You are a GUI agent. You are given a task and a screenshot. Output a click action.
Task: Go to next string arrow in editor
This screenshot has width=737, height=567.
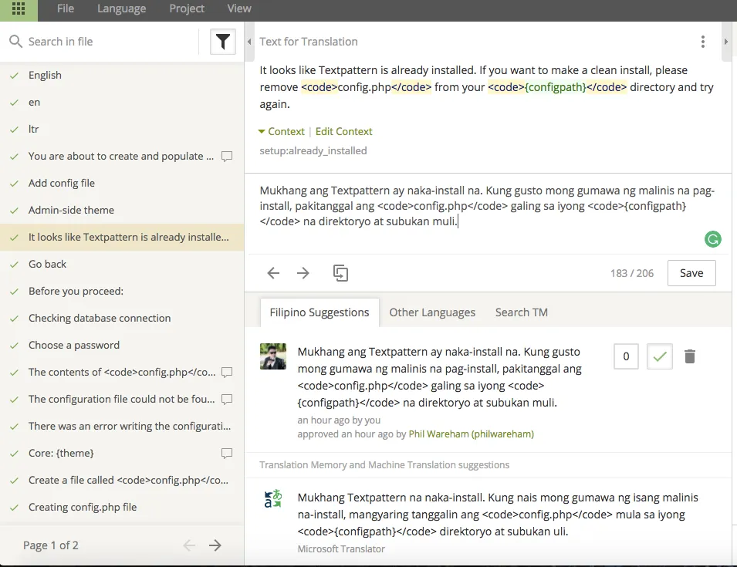click(x=303, y=273)
